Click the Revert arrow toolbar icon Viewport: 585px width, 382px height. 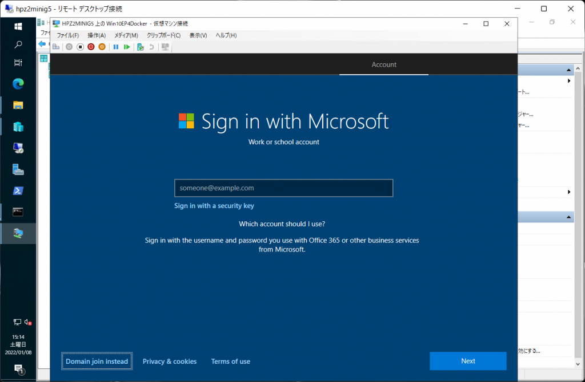151,47
